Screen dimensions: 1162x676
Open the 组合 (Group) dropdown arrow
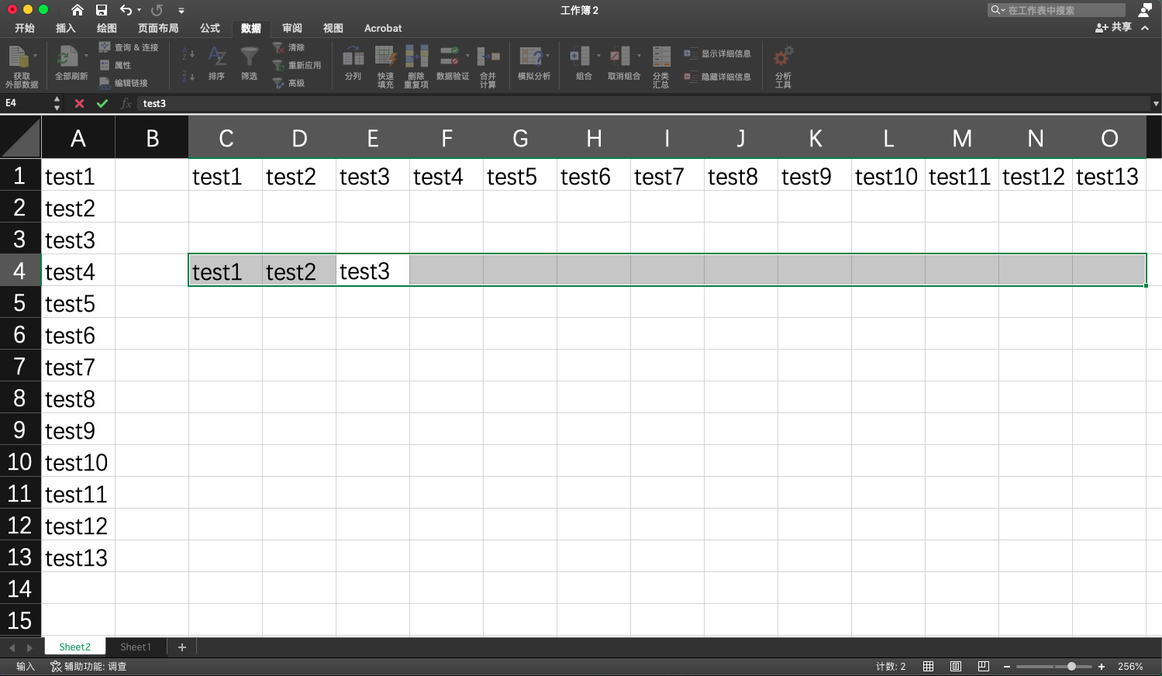[598, 54]
